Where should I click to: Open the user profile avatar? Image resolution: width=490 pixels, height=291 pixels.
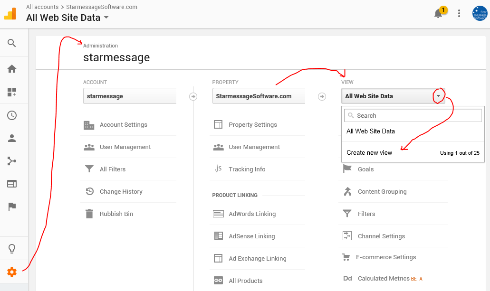click(x=480, y=13)
